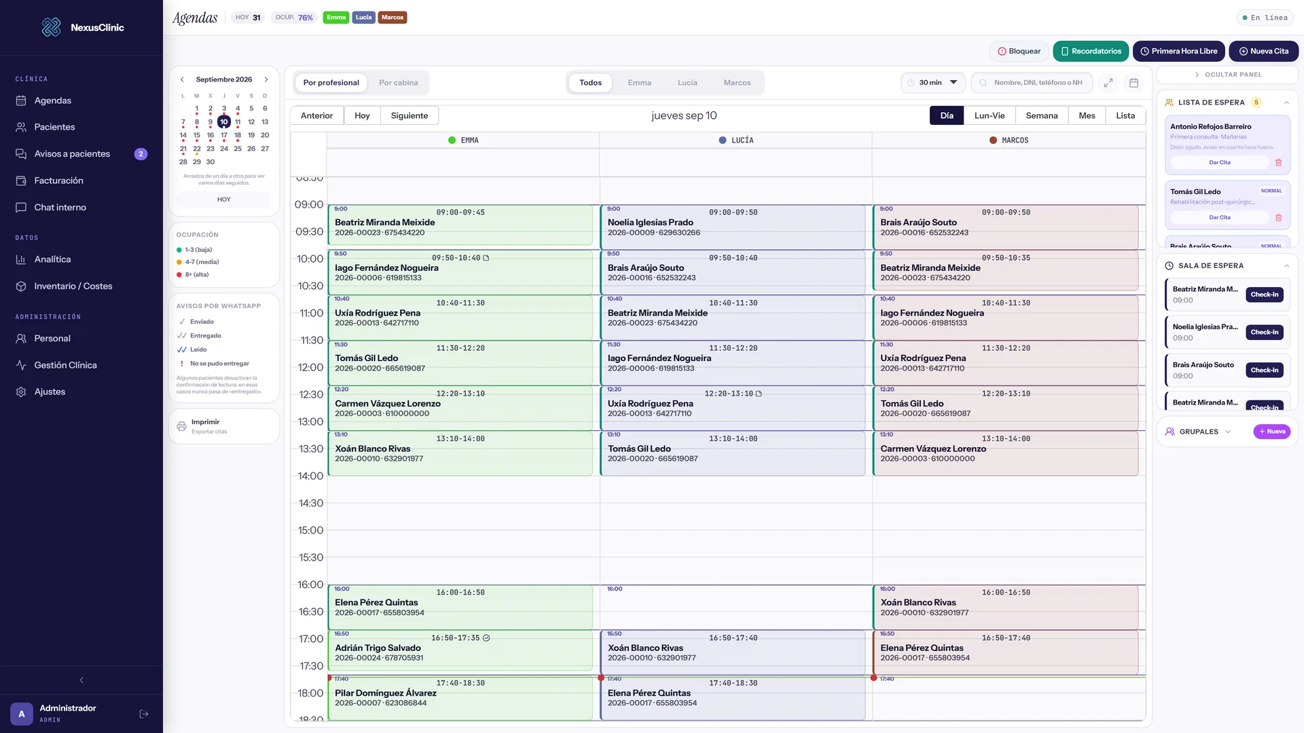Click the Recordatorios button
Viewport: 1304px width, 733px height.
1091,51
